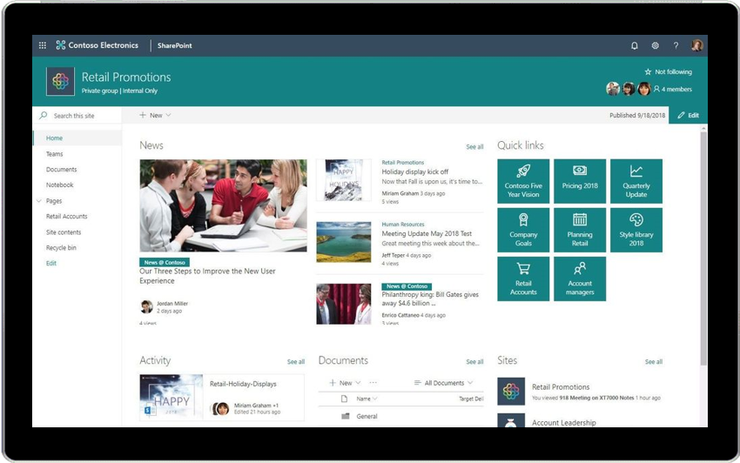Viewport: 740px width, 463px height.
Task: Click the Edit page pencil button
Action: click(688, 115)
